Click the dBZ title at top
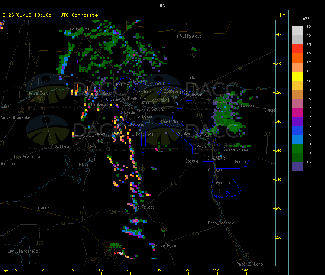The width and height of the screenshot is (325, 275). pyautogui.click(x=162, y=5)
